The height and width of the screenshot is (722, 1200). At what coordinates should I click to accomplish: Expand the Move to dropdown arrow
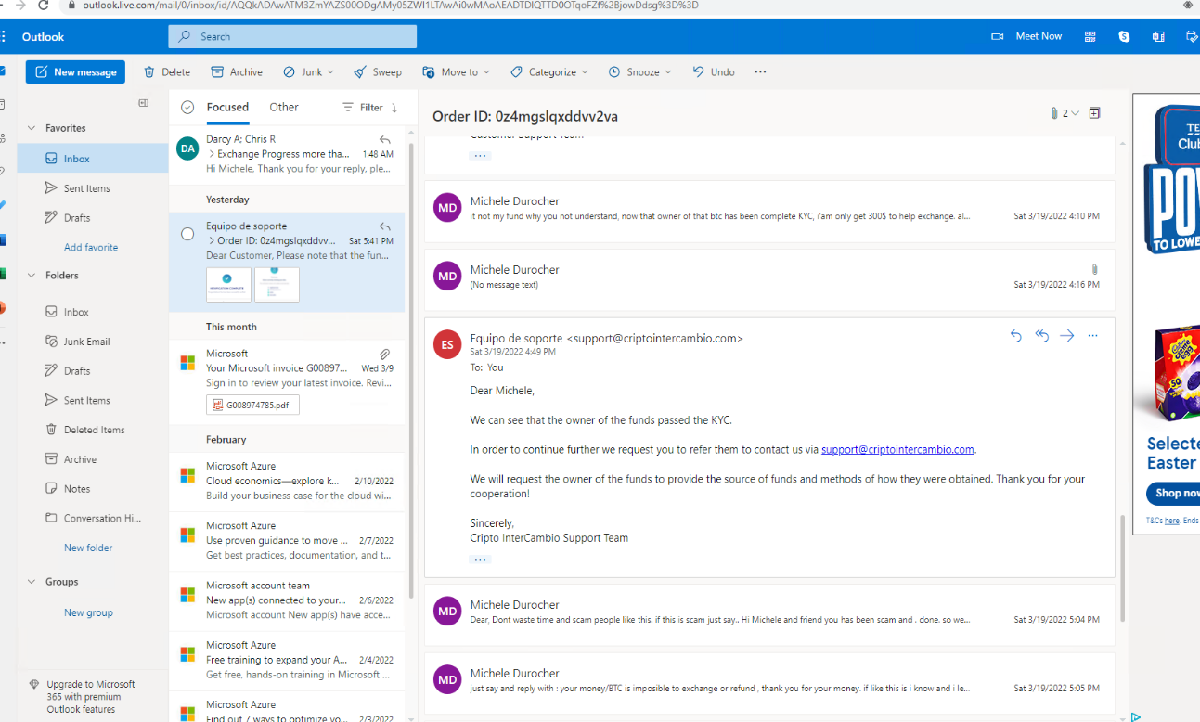click(486, 72)
